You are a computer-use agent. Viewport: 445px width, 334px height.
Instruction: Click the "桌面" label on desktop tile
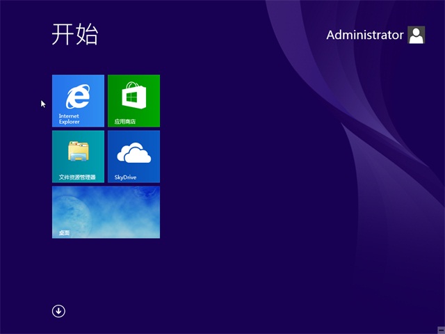[64, 233]
